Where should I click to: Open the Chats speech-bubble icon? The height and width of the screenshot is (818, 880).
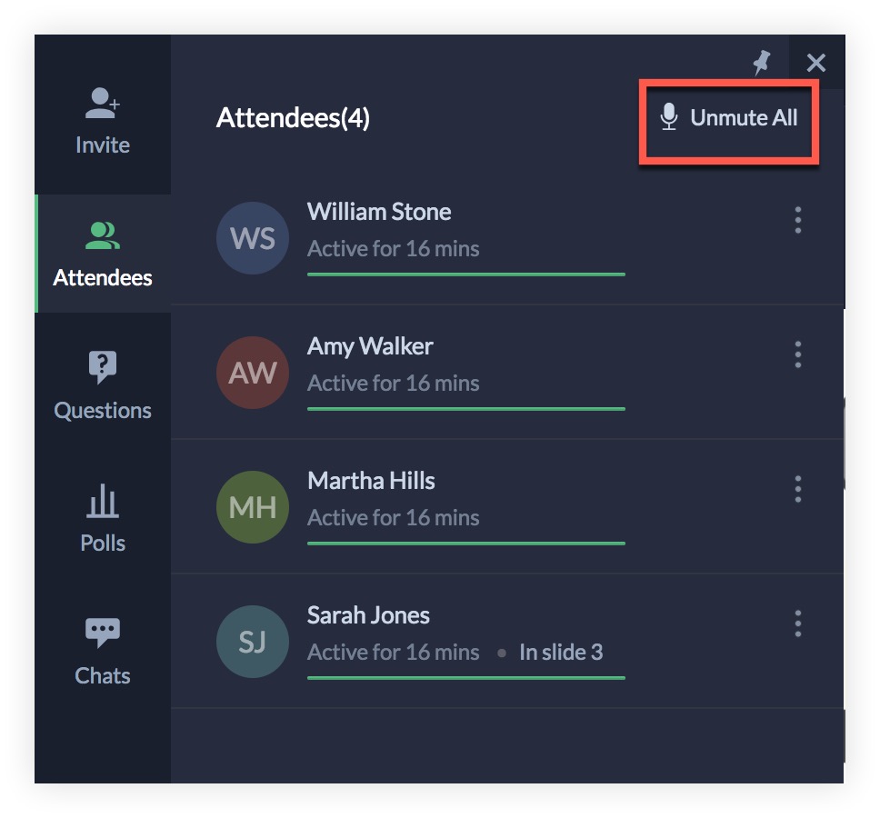tap(103, 633)
